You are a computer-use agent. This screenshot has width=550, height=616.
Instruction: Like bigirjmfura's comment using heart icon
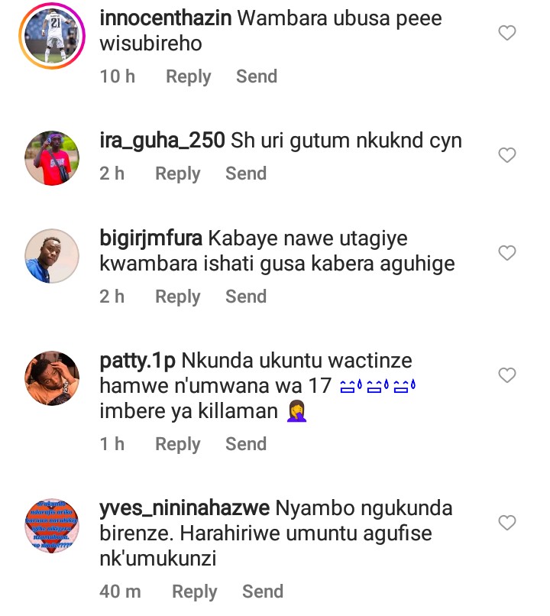(506, 253)
